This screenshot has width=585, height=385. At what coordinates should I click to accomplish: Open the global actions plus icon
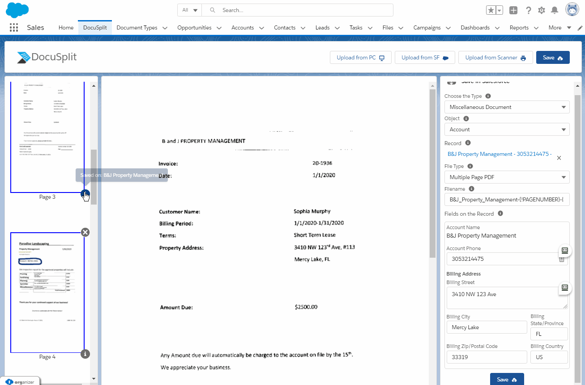514,10
